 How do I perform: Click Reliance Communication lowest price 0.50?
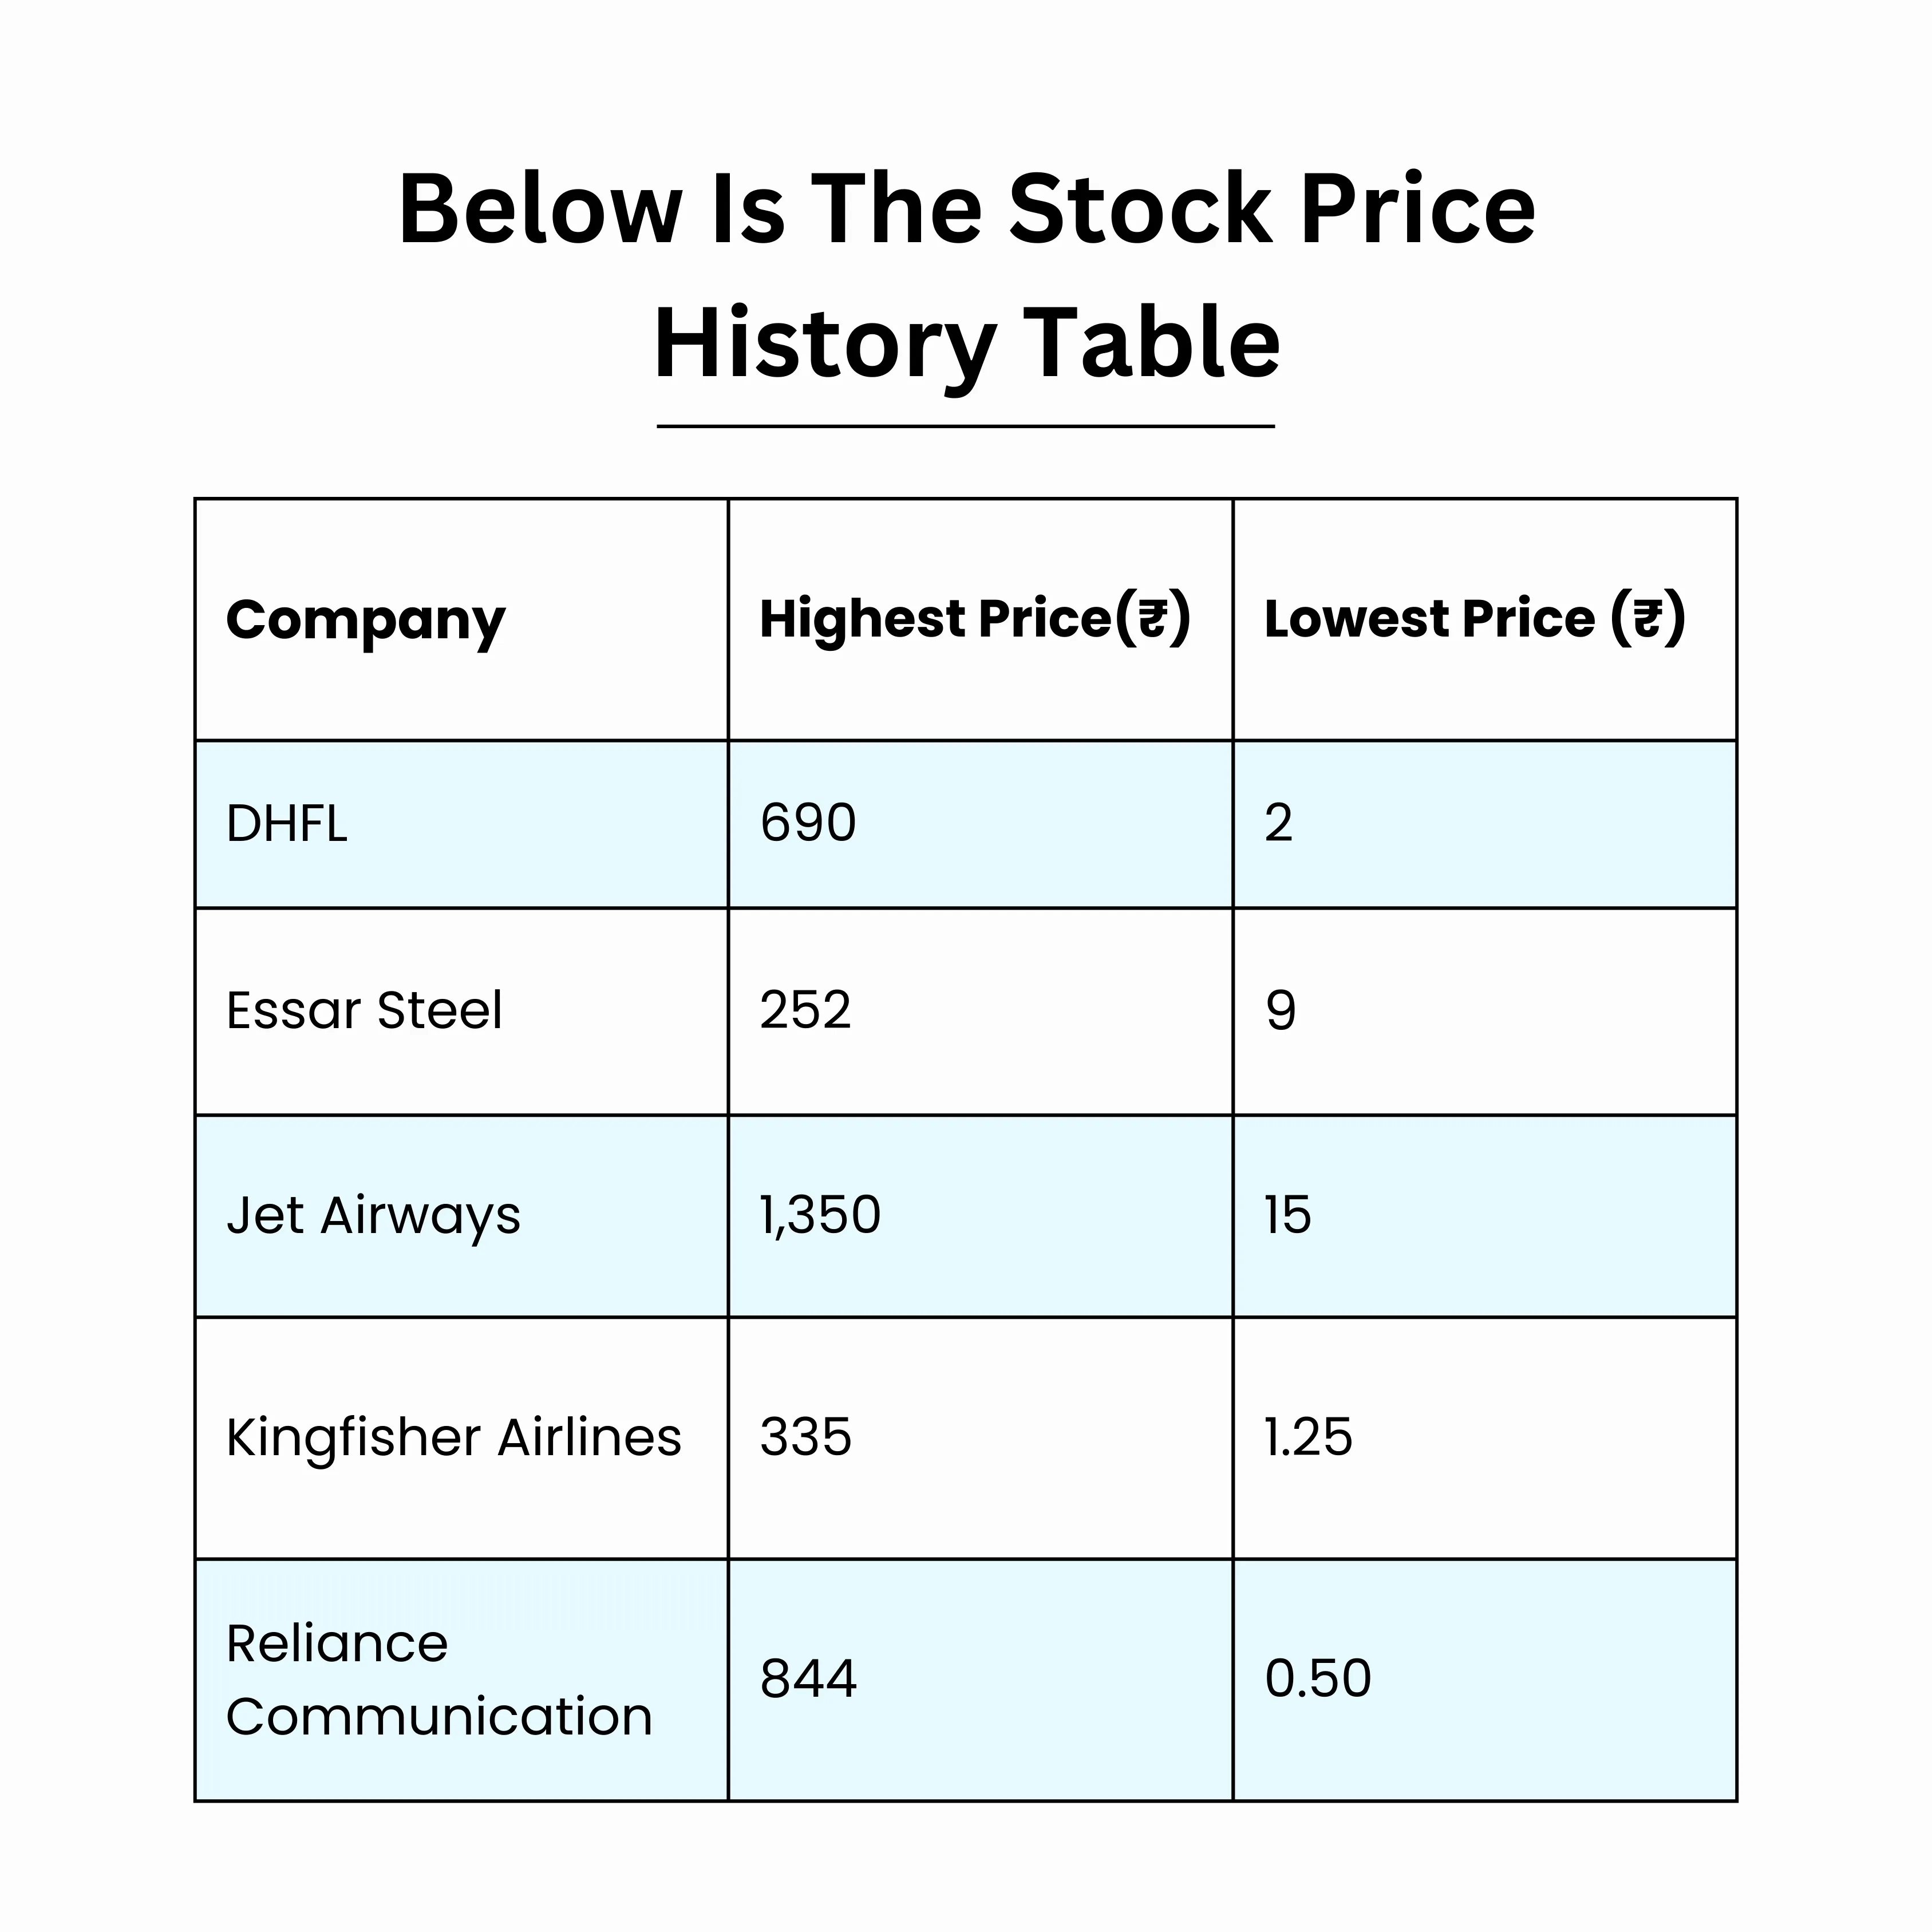click(x=1318, y=1678)
